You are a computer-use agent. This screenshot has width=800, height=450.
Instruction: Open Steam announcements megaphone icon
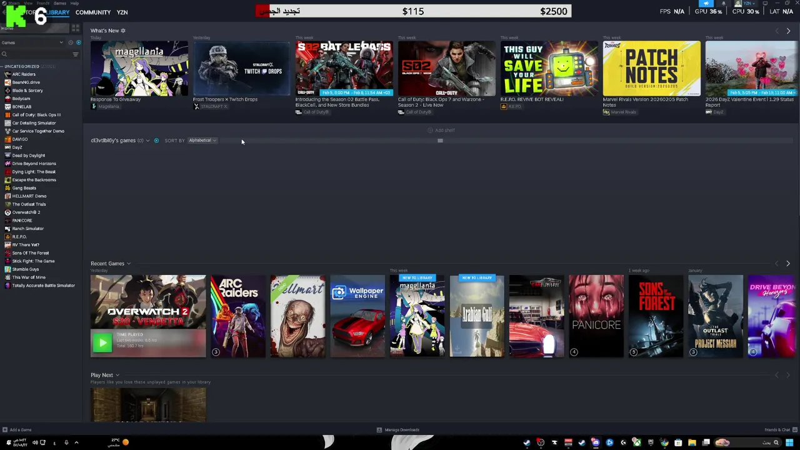(706, 3)
